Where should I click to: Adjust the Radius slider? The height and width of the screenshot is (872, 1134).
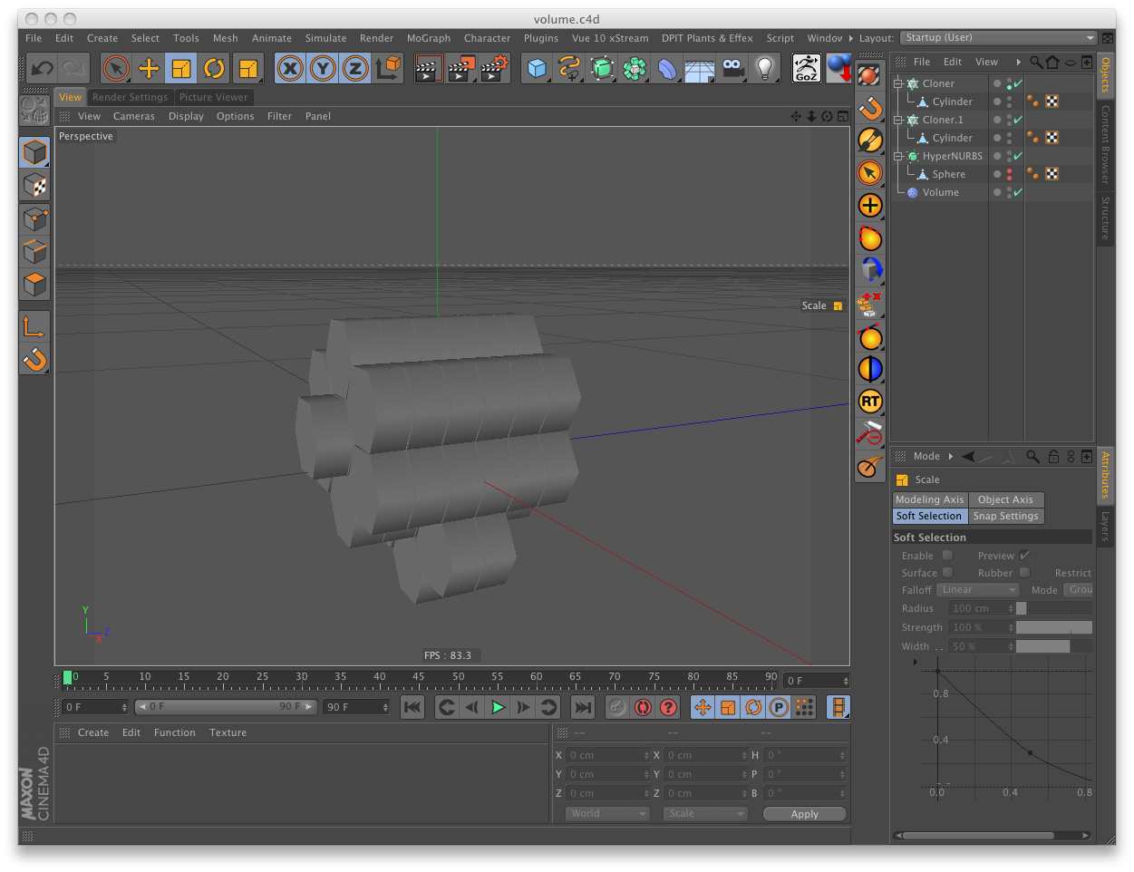coord(1053,608)
